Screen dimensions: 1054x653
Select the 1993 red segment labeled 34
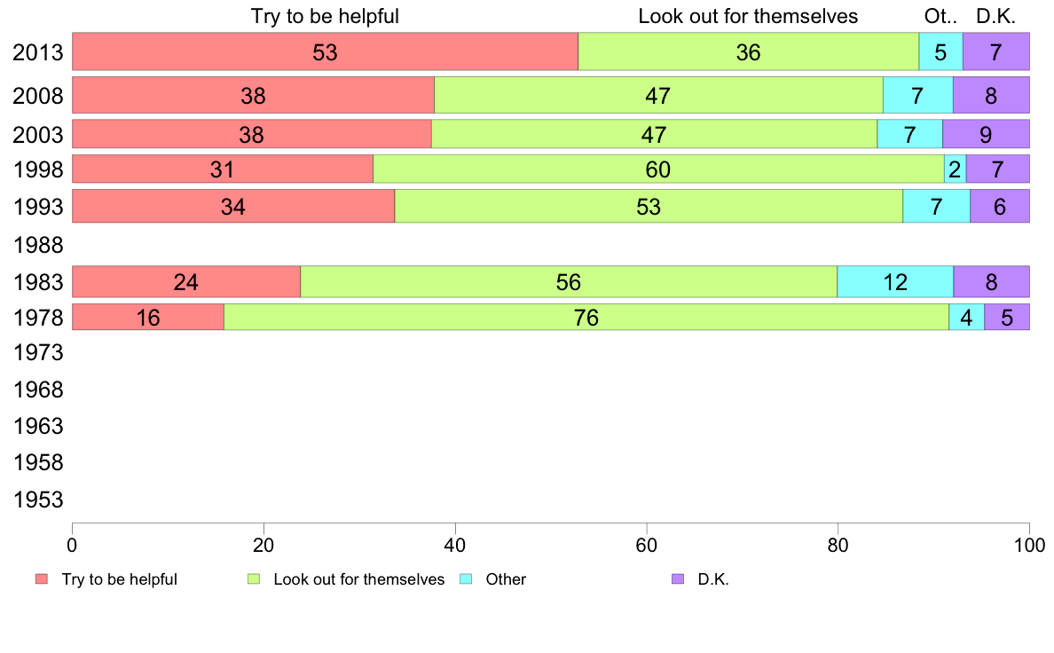tap(233, 206)
